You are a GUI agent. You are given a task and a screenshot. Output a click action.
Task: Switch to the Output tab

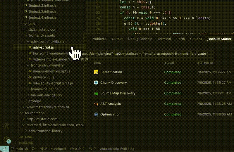117,39
